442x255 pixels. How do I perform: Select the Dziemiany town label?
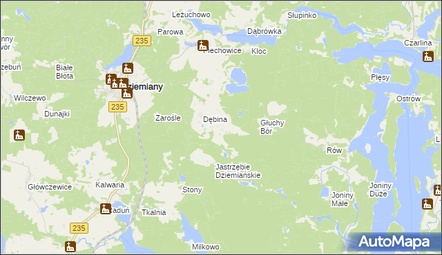pyautogui.click(x=145, y=87)
